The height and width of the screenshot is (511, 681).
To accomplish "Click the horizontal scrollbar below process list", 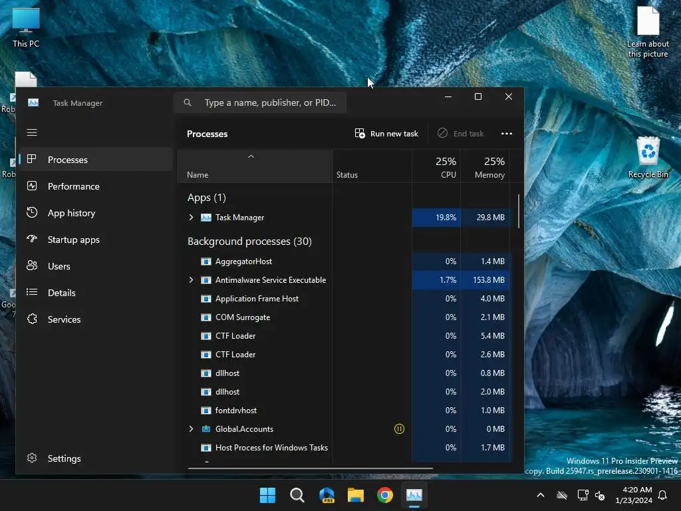I will [310, 468].
